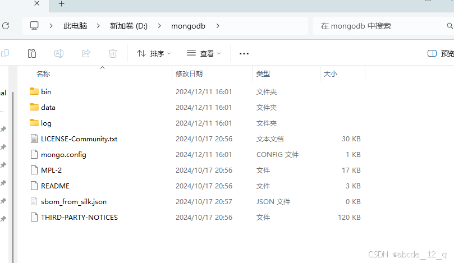The width and height of the screenshot is (454, 263).
Task: Click the rename toolbar icon
Action: tap(59, 53)
